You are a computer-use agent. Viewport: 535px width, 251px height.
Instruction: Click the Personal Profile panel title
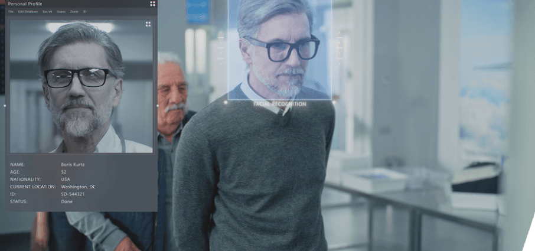coord(25,4)
